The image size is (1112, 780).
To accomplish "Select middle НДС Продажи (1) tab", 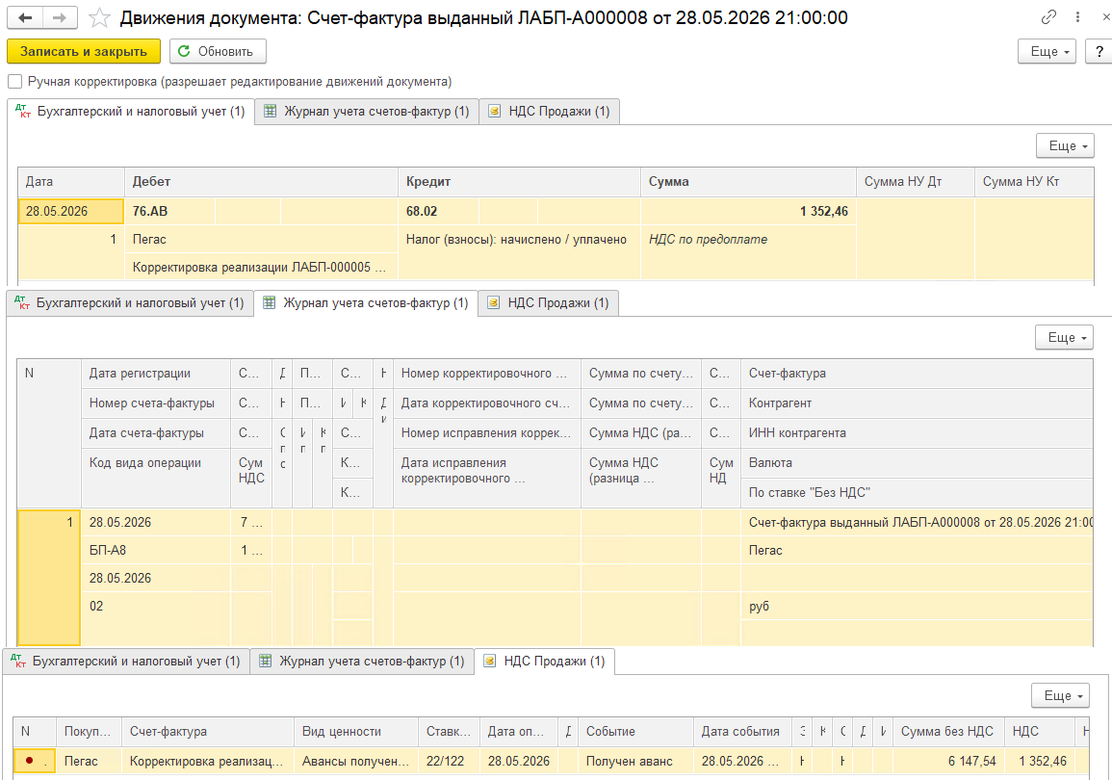I will [x=549, y=302].
